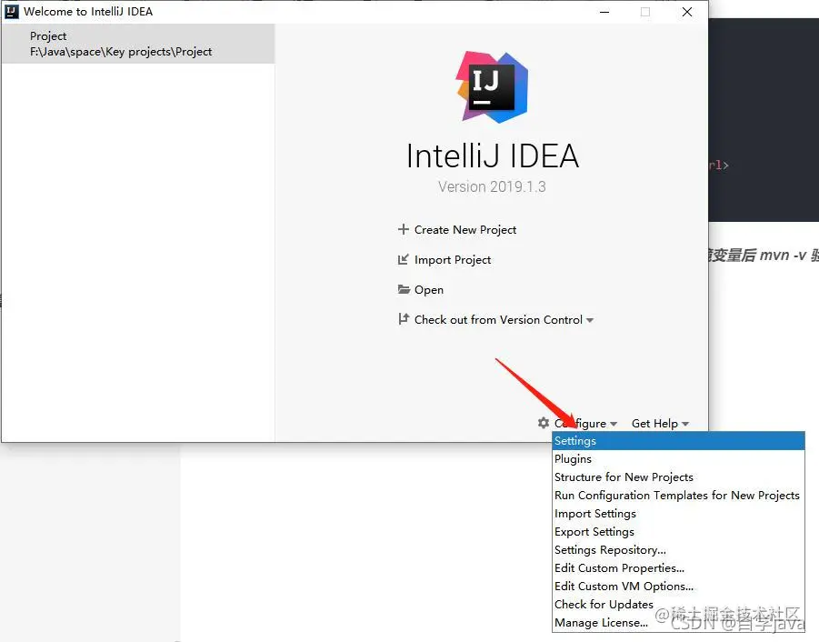Click the version control checkout icon
The width and height of the screenshot is (819, 642).
(404, 318)
